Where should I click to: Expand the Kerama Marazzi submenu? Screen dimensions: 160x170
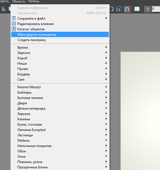[x=60, y=87]
